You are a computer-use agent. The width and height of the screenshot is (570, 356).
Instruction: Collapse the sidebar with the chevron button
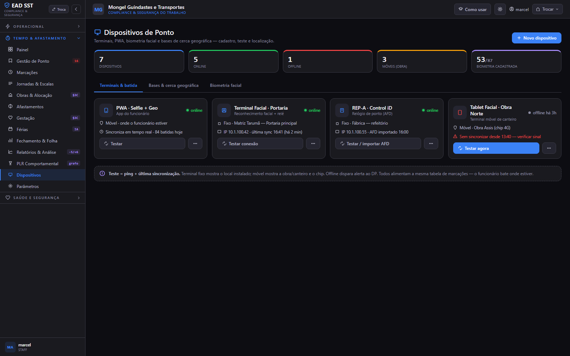click(76, 9)
